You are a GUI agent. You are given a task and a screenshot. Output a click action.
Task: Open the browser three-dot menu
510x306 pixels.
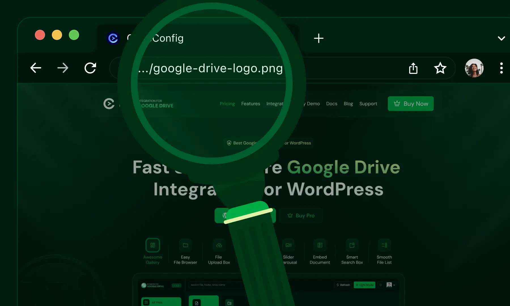coord(501,68)
